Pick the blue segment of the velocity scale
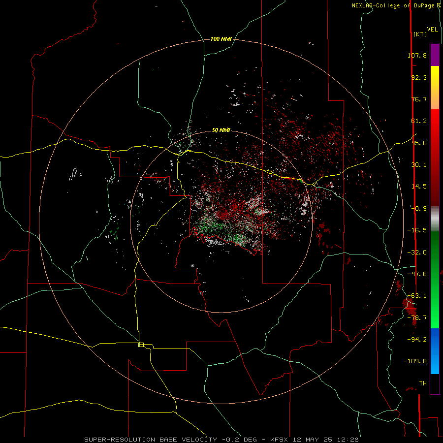 coord(435,351)
